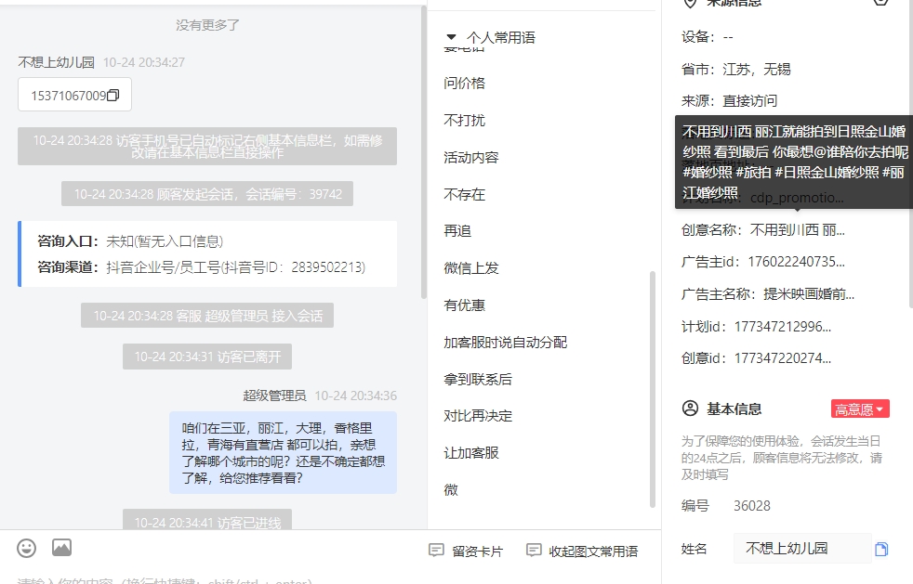Select the 让加客服 quick phrase

click(471, 452)
